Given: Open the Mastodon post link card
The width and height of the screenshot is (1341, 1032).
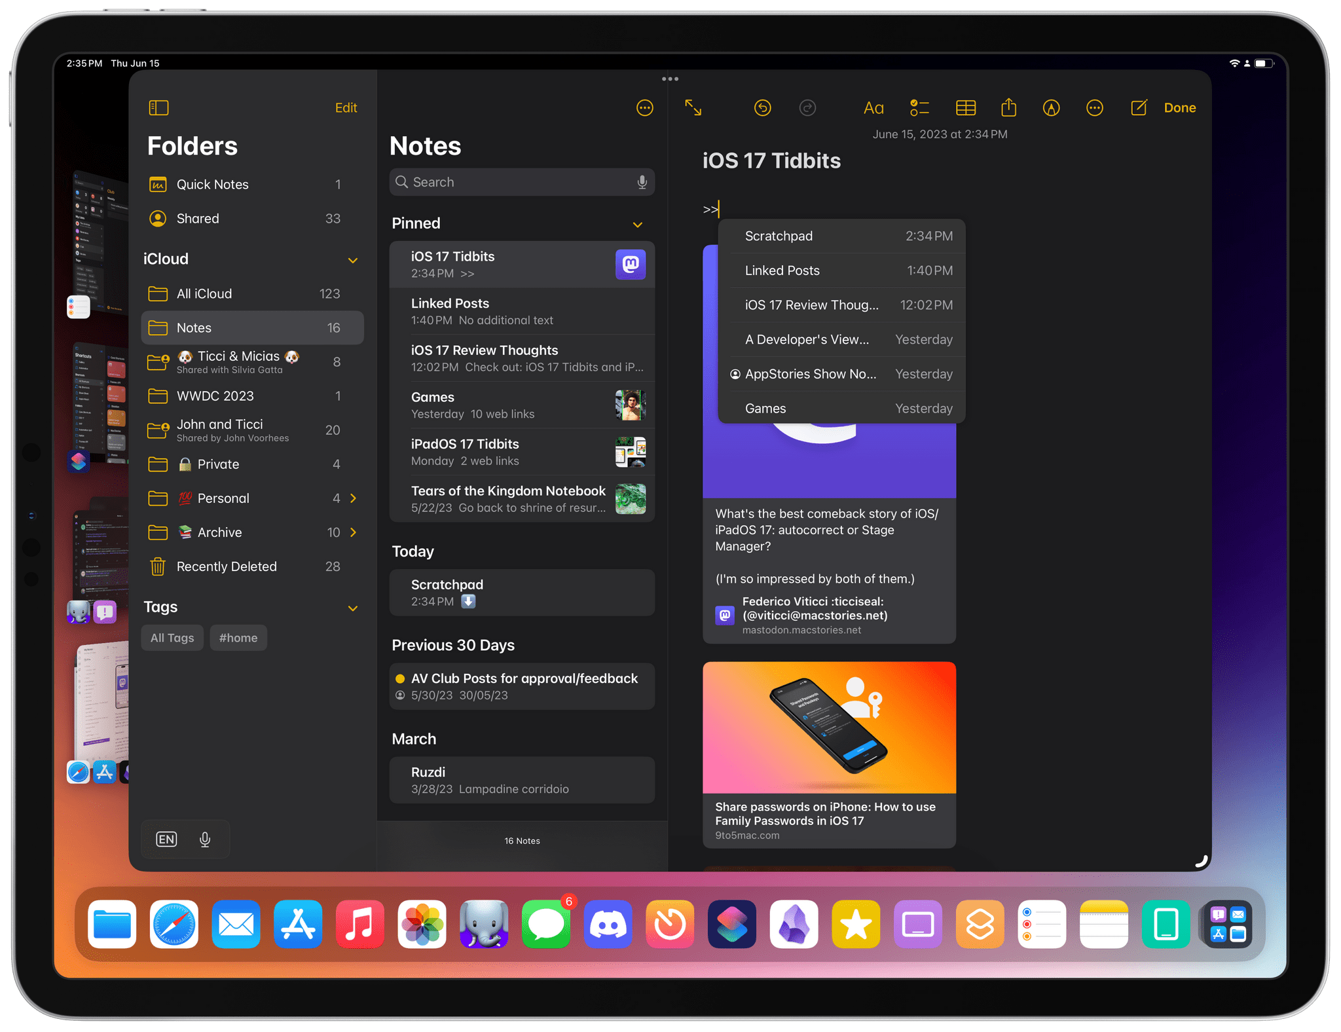Looking at the screenshot, I should pos(829,570).
